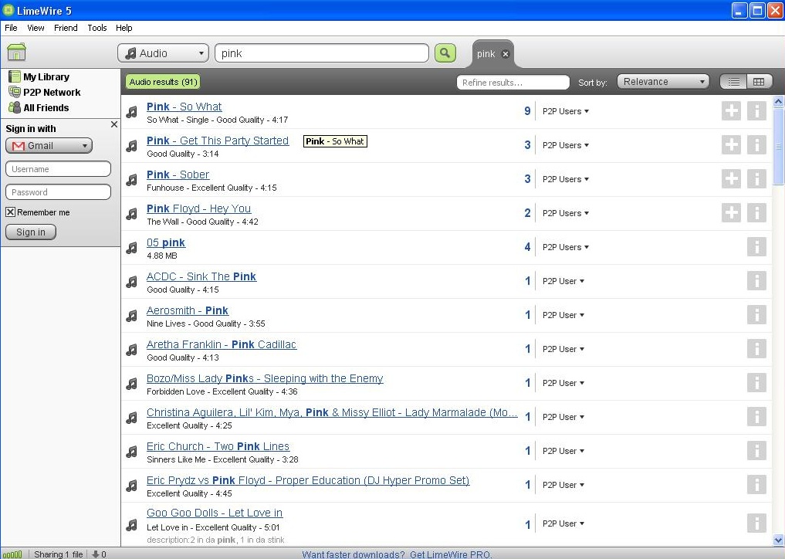The image size is (785, 559).
Task: Click the Sign in button
Action: [x=31, y=232]
